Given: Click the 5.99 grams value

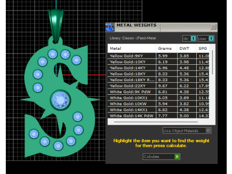Looking at the screenshot, I should [x=163, y=56].
